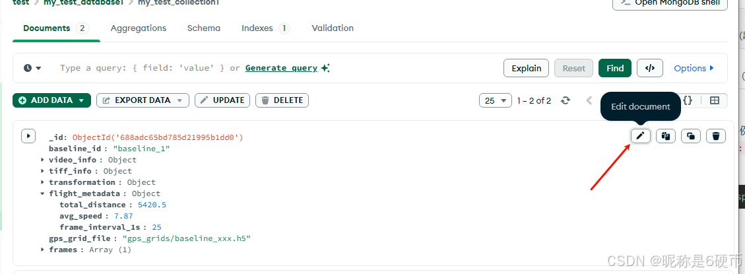Click the Generate query link
This screenshot has width=745, height=274.
pyautogui.click(x=281, y=68)
